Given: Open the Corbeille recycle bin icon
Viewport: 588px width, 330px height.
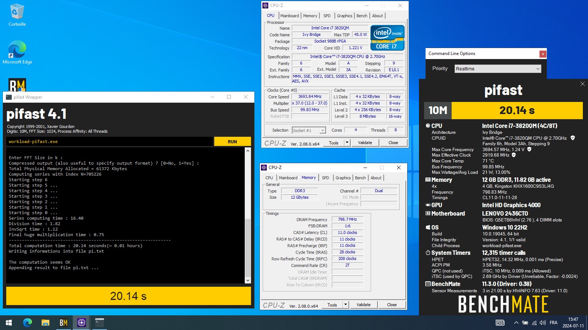Looking at the screenshot, I should point(17,15).
